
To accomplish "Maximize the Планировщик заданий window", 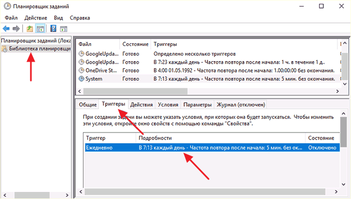I will click(x=321, y=6).
